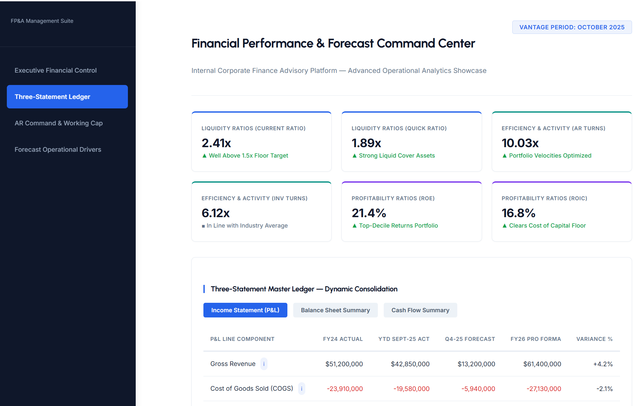634x406 pixels.
Task: Open the ROE 21.4% profitability card
Action: 412,212
